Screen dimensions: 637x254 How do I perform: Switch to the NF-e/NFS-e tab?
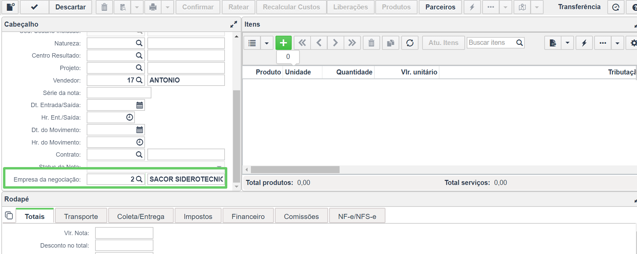coord(357,216)
